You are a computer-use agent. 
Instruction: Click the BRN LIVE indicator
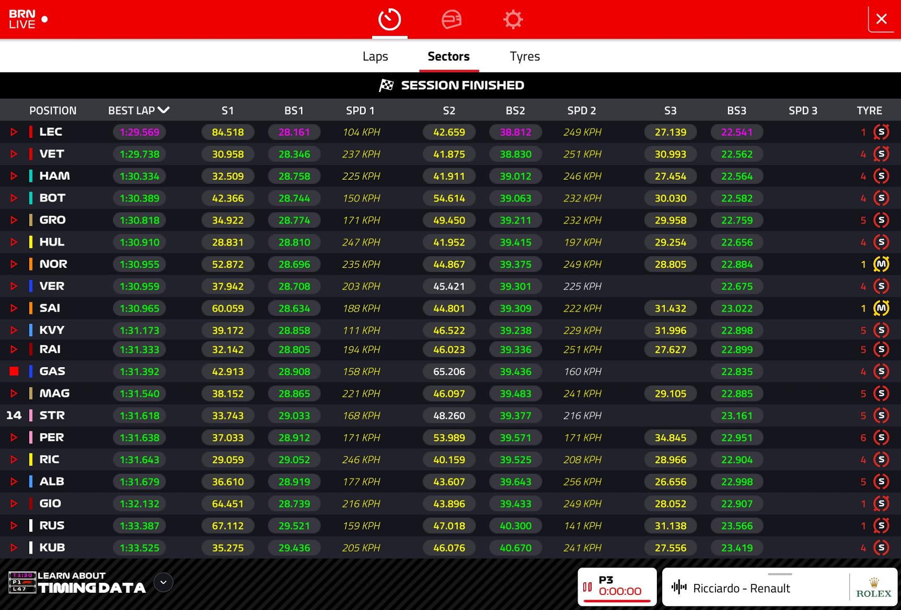(x=28, y=19)
